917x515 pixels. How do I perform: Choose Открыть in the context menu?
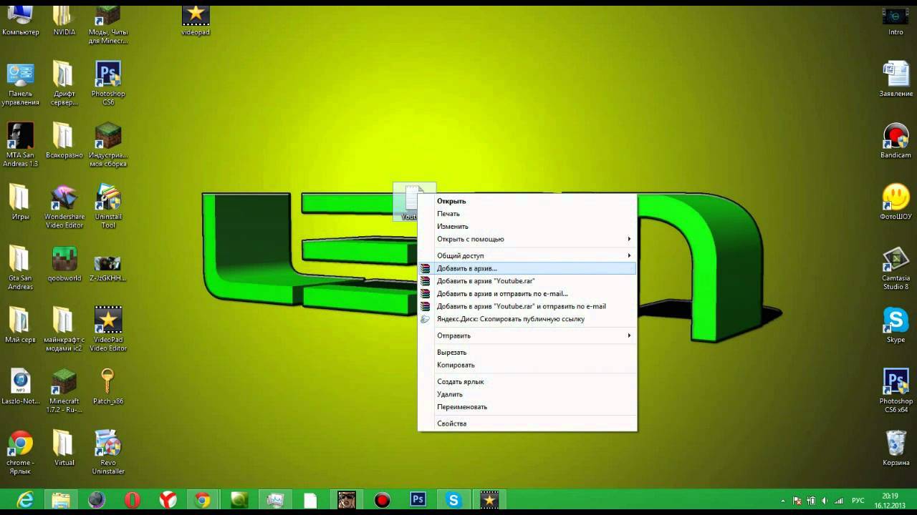[527, 202]
